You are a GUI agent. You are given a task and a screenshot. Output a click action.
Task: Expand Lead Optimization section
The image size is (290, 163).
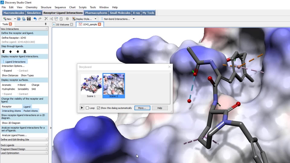24,153
